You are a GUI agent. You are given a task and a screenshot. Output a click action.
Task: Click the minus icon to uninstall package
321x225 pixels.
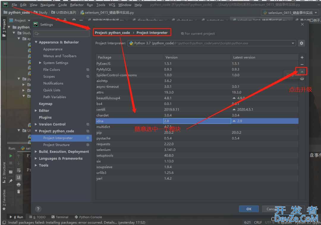click(302, 65)
